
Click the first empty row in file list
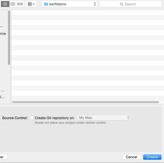point(87,12)
